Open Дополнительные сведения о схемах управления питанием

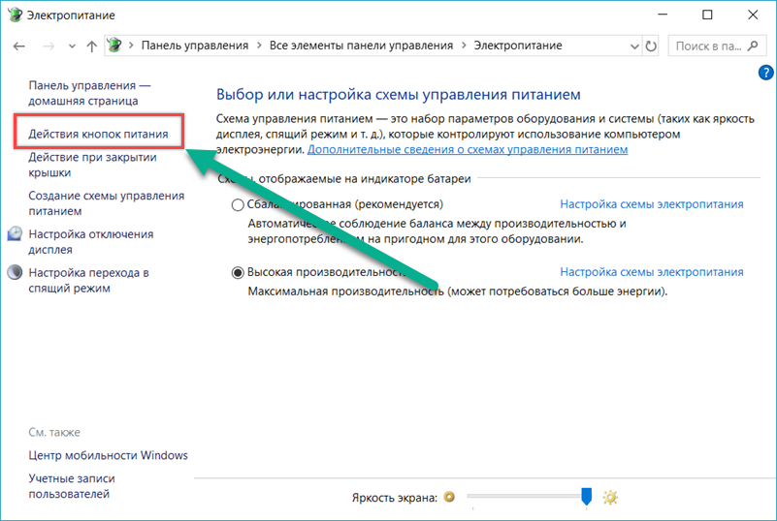click(468, 149)
